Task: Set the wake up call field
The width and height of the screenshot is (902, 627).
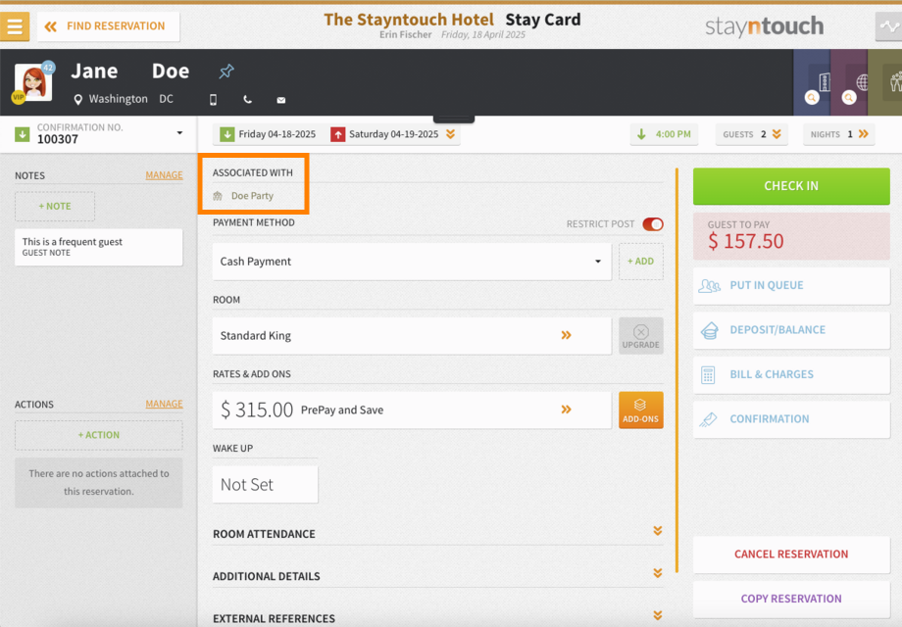Action: tap(265, 485)
